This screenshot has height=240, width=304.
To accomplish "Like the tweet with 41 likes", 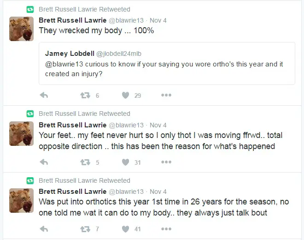I will point(125,228).
